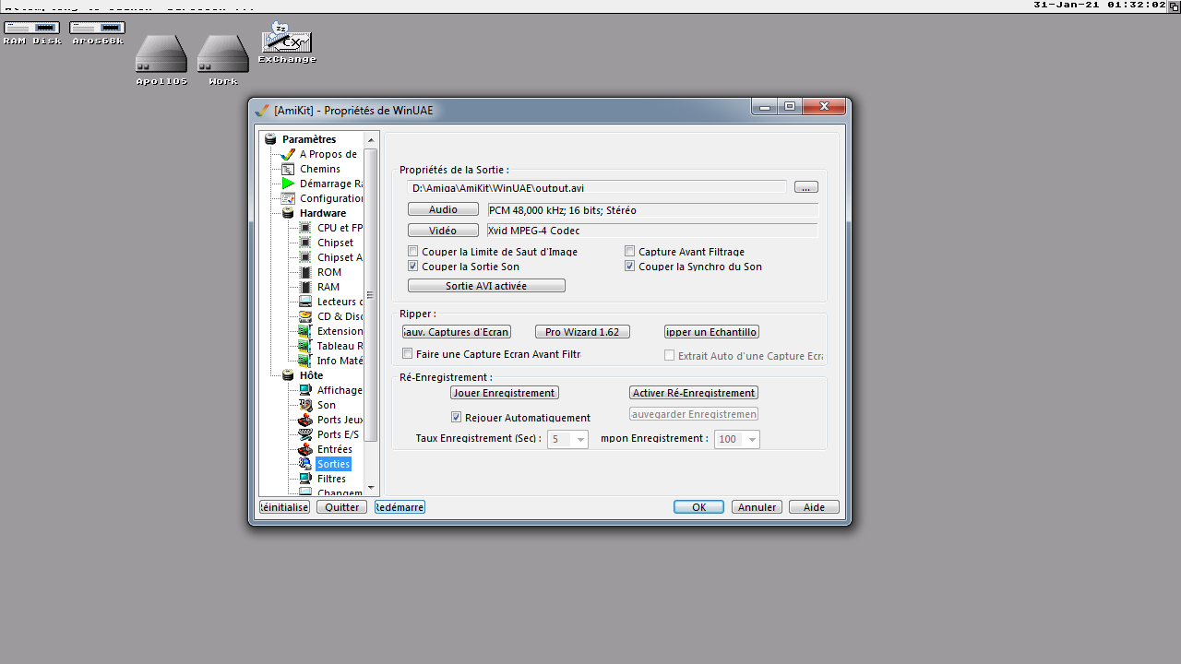Click the Filtres monitor icon
Screen dimensions: 1181x664
click(x=305, y=479)
